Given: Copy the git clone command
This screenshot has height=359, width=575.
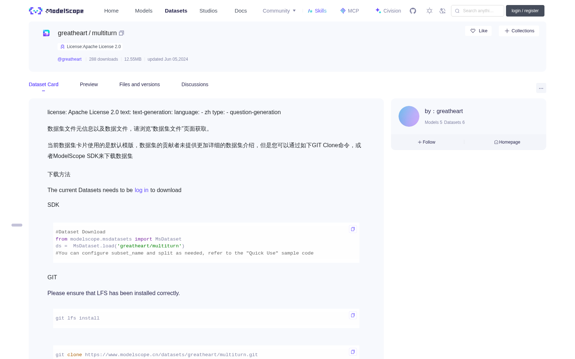Looking at the screenshot, I should click(x=353, y=352).
